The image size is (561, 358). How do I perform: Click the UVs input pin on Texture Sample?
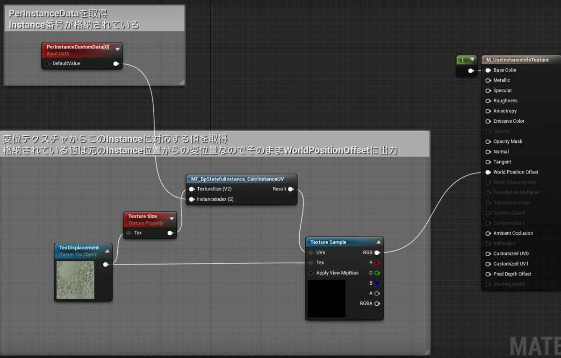[x=311, y=253]
